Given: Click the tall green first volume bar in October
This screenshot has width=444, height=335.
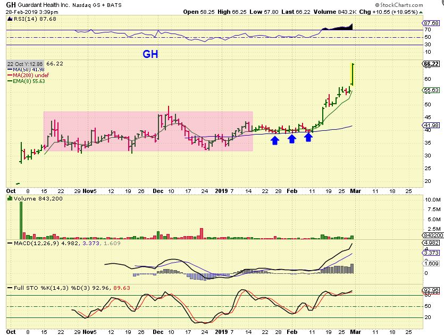Looking at the screenshot, I should (21, 221).
